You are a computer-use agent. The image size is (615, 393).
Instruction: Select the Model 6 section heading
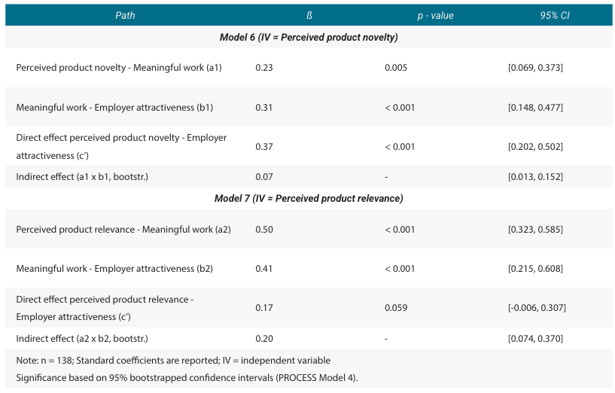(x=309, y=37)
